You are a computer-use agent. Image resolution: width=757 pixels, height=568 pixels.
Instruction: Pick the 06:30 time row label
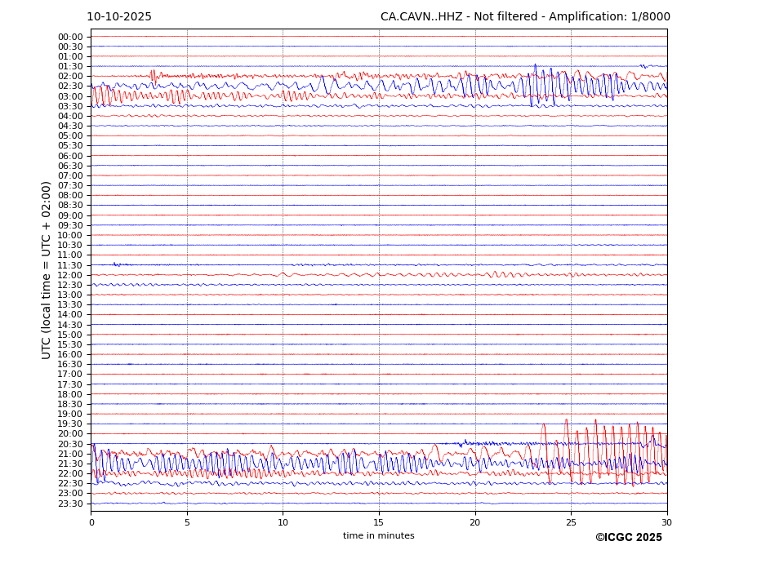[x=70, y=166]
